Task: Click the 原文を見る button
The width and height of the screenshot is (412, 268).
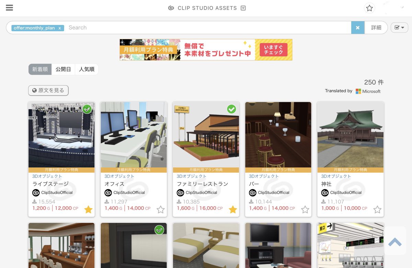Action: (48, 90)
